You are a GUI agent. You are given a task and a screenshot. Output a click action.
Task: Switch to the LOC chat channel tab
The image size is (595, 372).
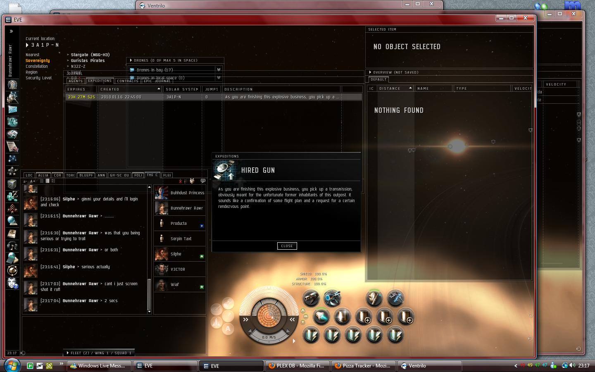29,175
